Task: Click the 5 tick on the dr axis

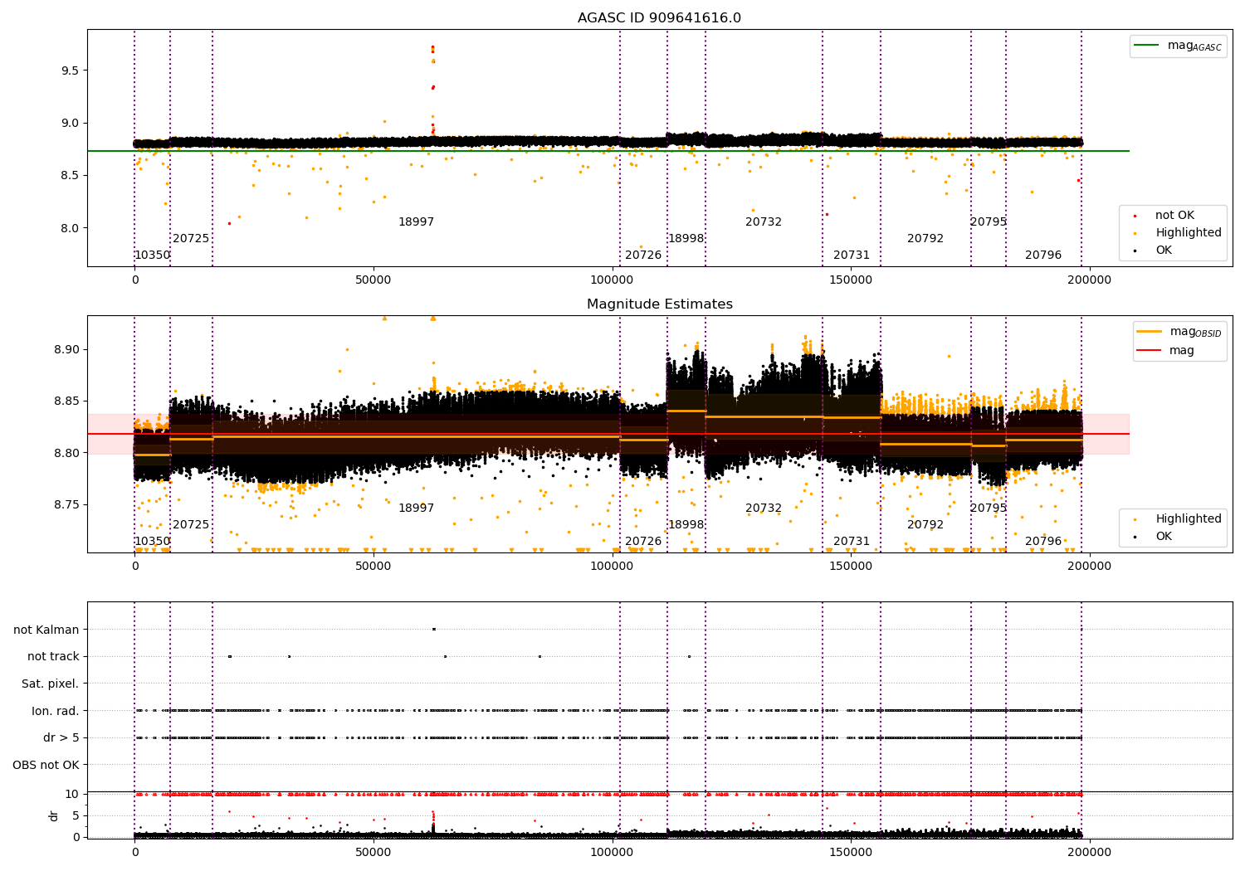Action: coord(76,816)
